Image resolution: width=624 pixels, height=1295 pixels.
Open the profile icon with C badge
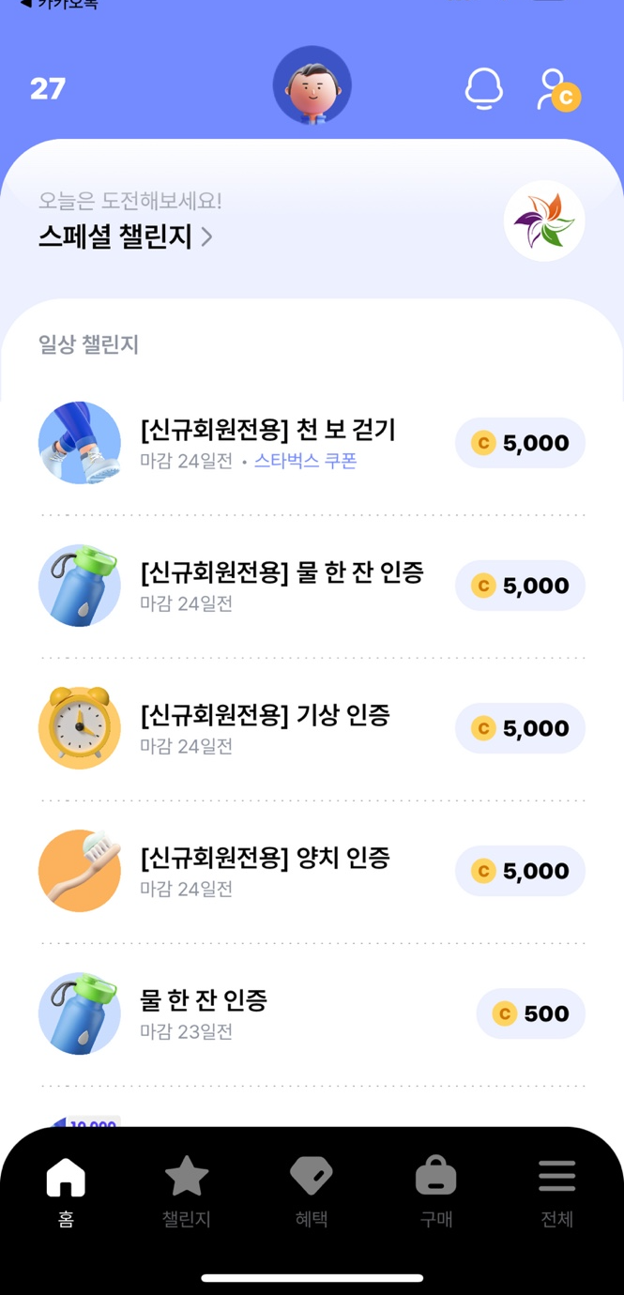click(557, 88)
